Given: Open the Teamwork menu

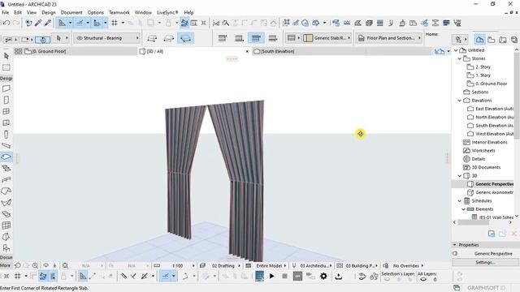Looking at the screenshot, I should pyautogui.click(x=119, y=13).
